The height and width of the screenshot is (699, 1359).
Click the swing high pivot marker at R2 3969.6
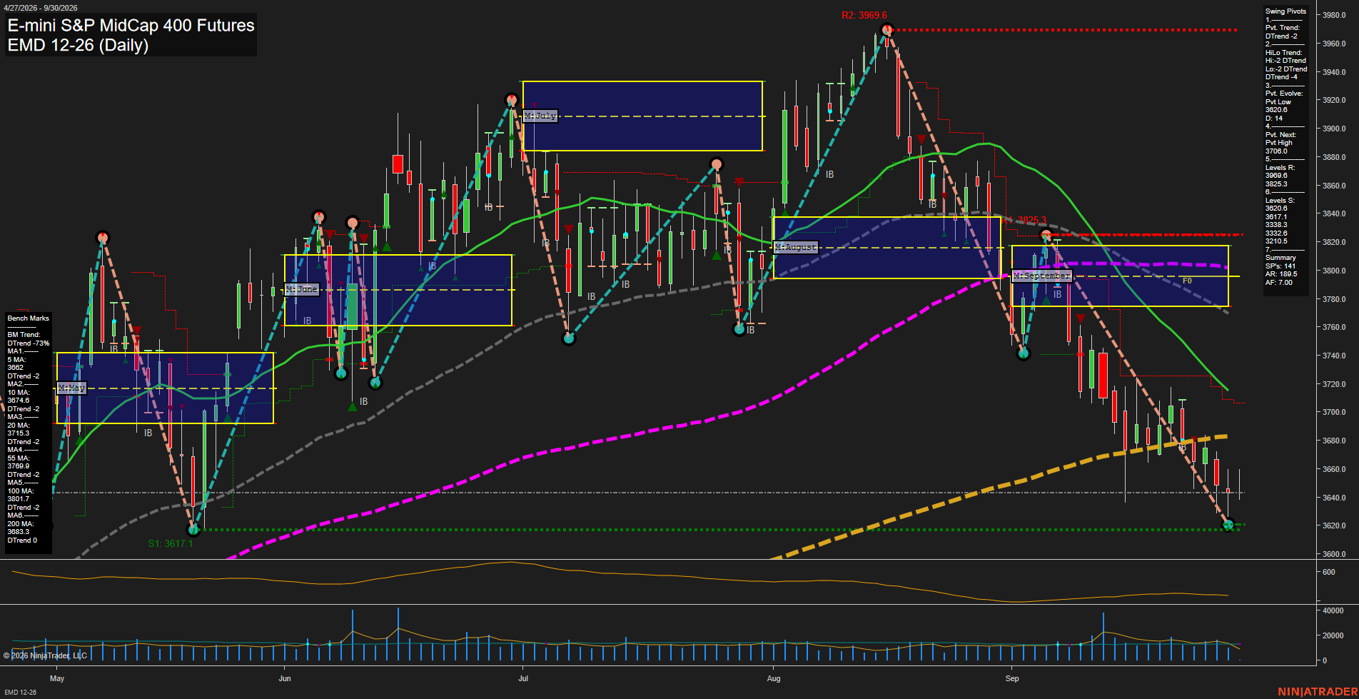coord(886,30)
